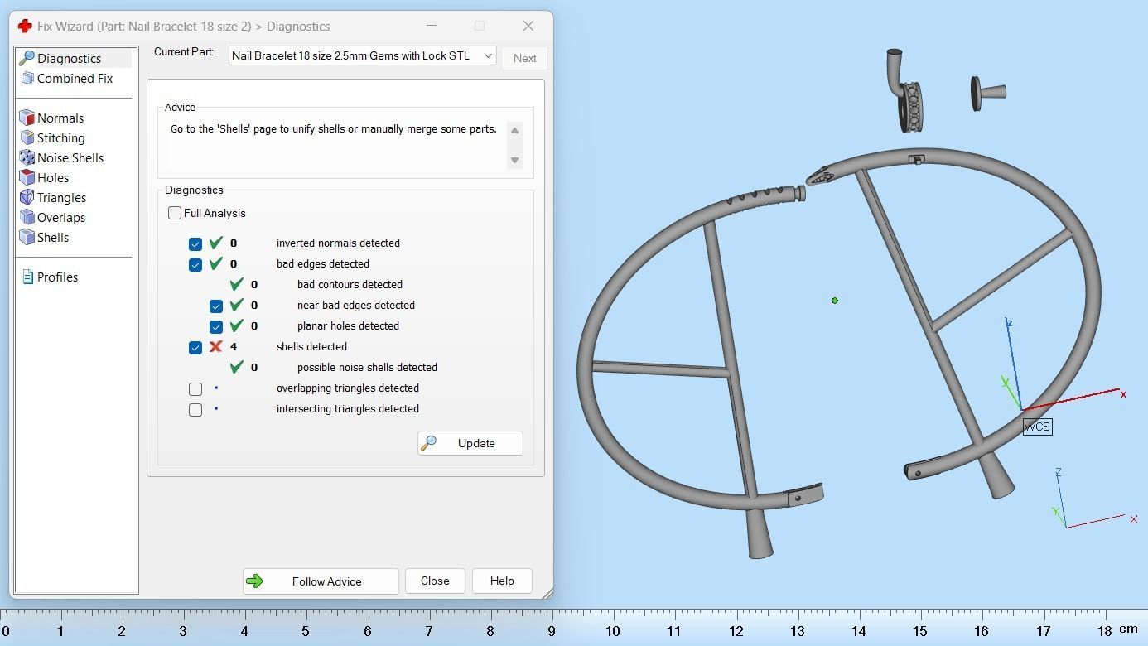Click the 'inverted normals detected' label
Viewport: 1148px width, 646px height.
tap(338, 243)
